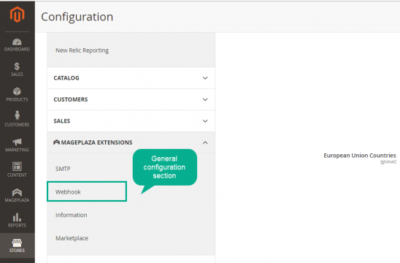
Task: Expand the Customers configuration section
Action: 131,99
